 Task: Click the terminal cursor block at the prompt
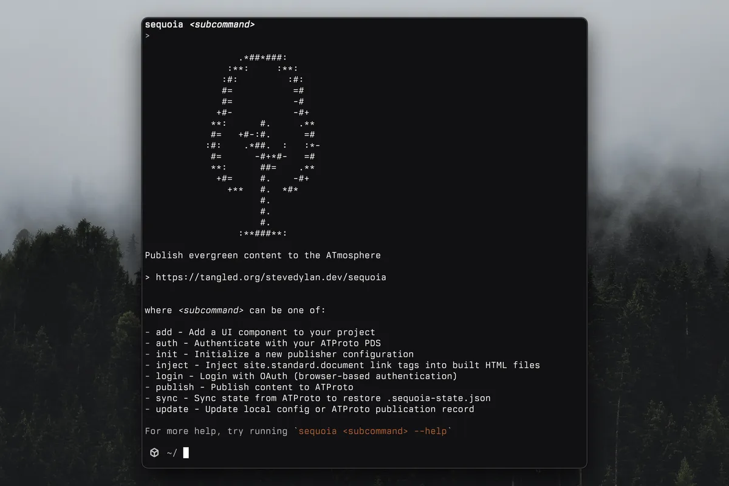[x=186, y=453]
